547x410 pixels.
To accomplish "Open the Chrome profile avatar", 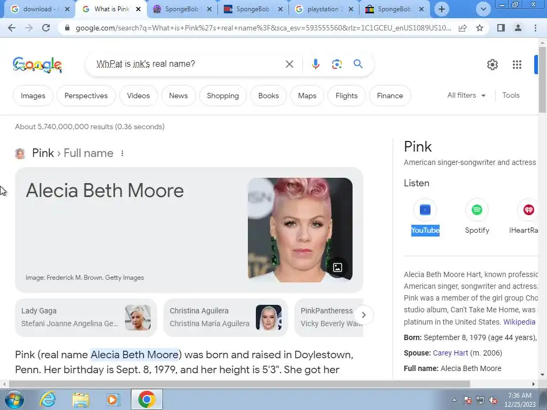I will click(x=518, y=28).
